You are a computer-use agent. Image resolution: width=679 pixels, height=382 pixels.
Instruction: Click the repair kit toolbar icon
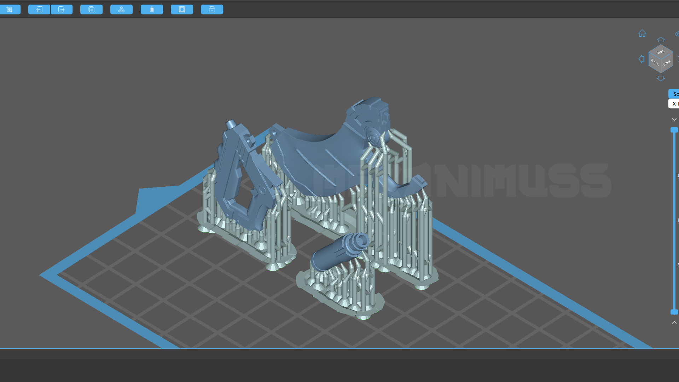[212, 10]
